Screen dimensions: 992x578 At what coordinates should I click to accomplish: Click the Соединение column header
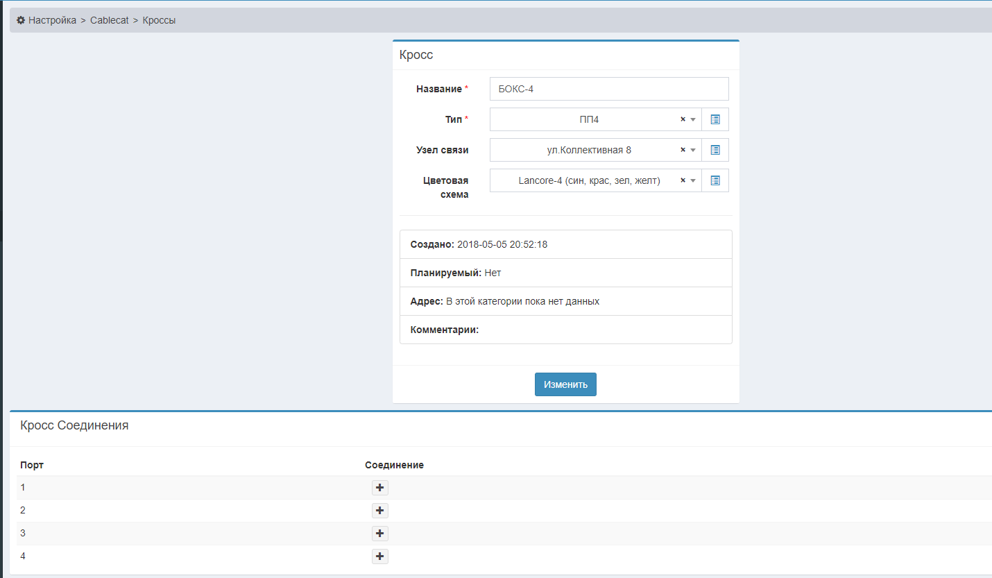click(x=394, y=465)
